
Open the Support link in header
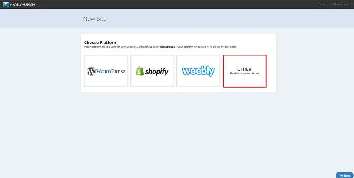coord(322,4)
